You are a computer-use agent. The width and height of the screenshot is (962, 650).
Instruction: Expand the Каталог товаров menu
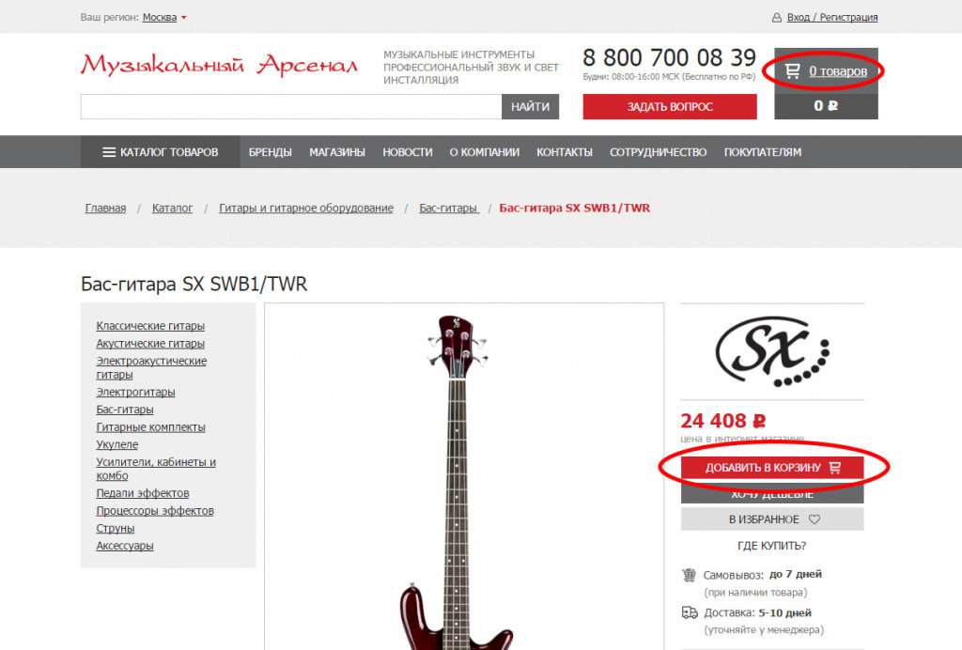click(160, 152)
